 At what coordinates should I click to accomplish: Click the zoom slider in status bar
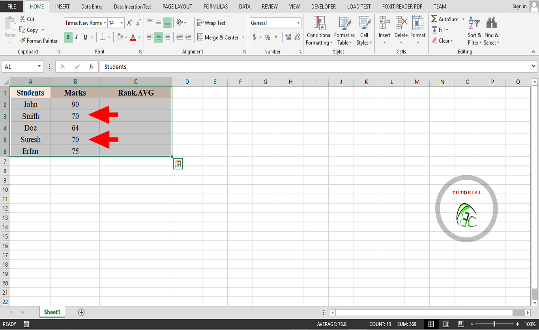(494, 324)
